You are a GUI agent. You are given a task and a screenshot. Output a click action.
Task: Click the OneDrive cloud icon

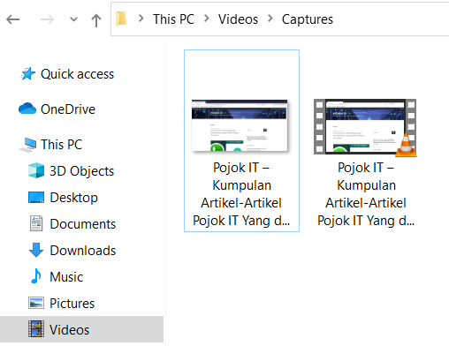27,109
